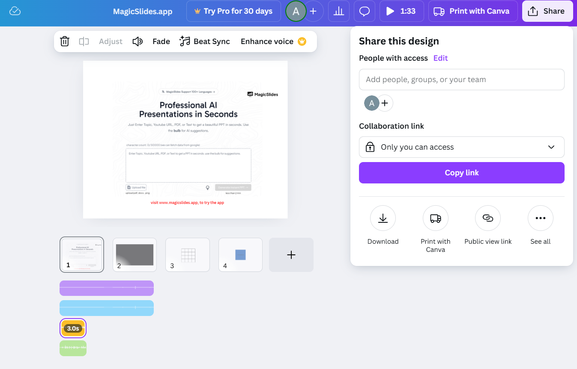This screenshot has width=577, height=369.
Task: Open the Fade audio option
Action: 161,41
